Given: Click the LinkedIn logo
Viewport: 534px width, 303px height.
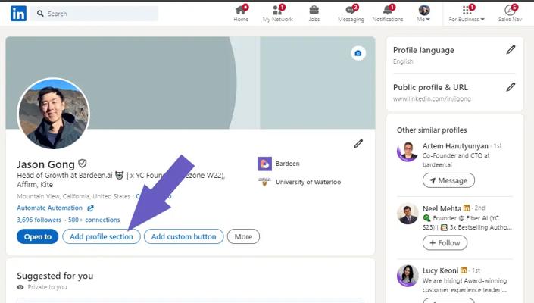Looking at the screenshot, I should tap(18, 14).
